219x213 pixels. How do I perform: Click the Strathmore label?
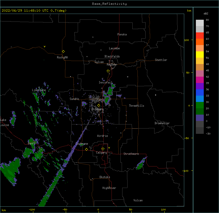(131, 154)
